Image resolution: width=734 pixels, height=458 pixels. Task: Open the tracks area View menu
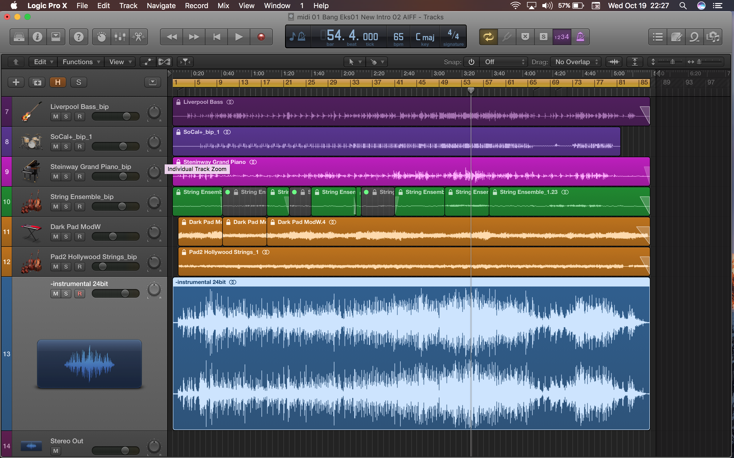point(120,62)
